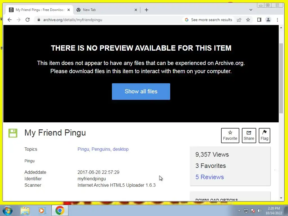Screen dimensions: 288x216
Task: Flag this item
Action: pyautogui.click(x=264, y=136)
